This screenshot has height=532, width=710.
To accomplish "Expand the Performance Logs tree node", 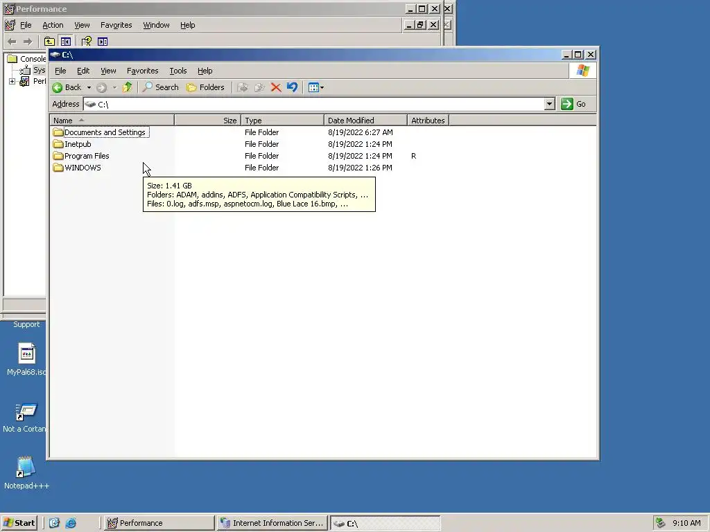I will [x=12, y=82].
